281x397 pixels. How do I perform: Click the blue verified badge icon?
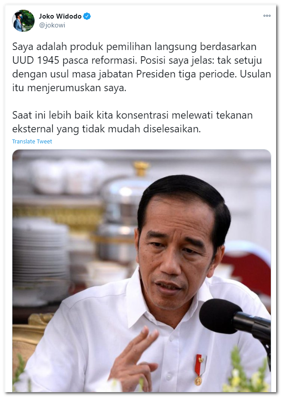click(87, 16)
